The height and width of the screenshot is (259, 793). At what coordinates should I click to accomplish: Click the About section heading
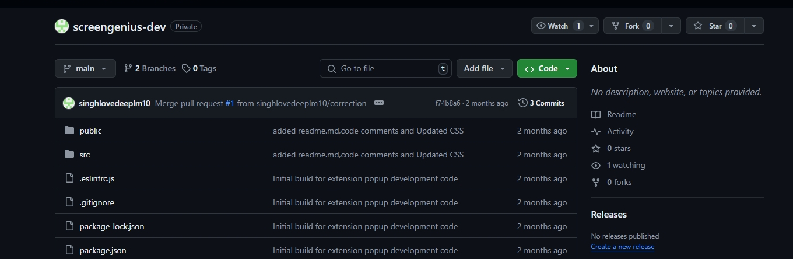tap(604, 68)
